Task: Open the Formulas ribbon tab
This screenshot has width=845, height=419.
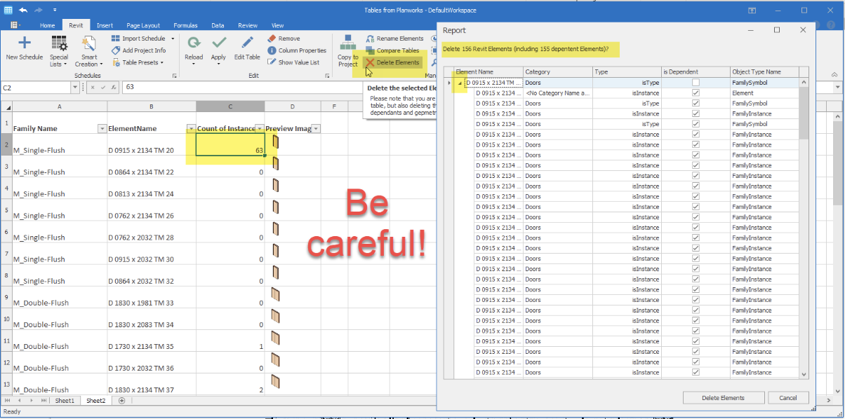Action: (185, 25)
